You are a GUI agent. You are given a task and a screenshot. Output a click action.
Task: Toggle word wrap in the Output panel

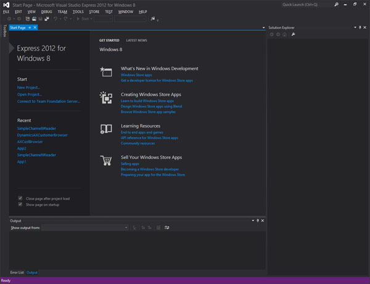pyautogui.click(x=167, y=228)
